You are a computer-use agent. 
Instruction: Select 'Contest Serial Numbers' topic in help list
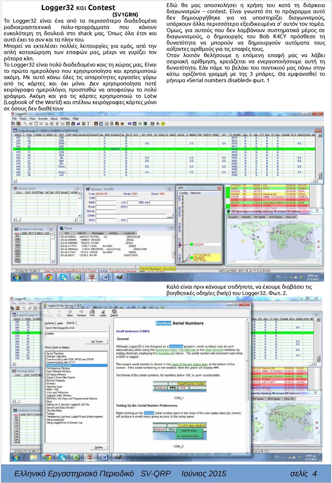[x=76, y=365]
